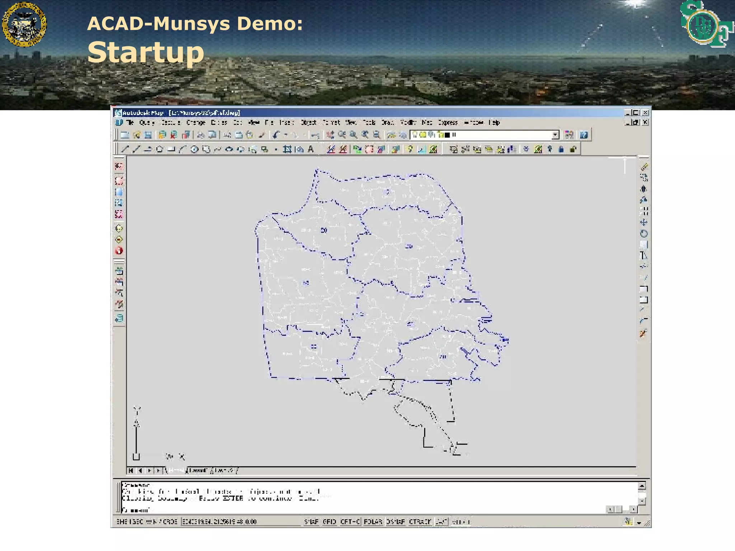Image resolution: width=735 pixels, height=551 pixels.
Task: Open the Query menu
Action: [x=147, y=122]
